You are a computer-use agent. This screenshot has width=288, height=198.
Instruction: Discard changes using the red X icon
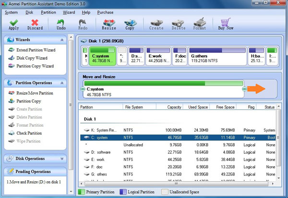(x=35, y=25)
